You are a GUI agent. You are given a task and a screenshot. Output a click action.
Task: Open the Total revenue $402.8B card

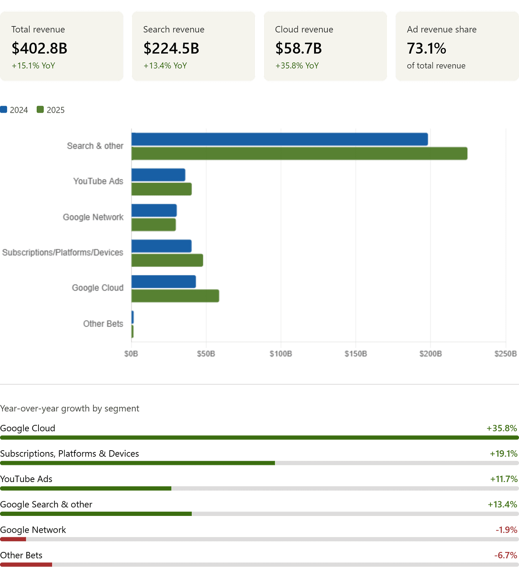(x=62, y=46)
